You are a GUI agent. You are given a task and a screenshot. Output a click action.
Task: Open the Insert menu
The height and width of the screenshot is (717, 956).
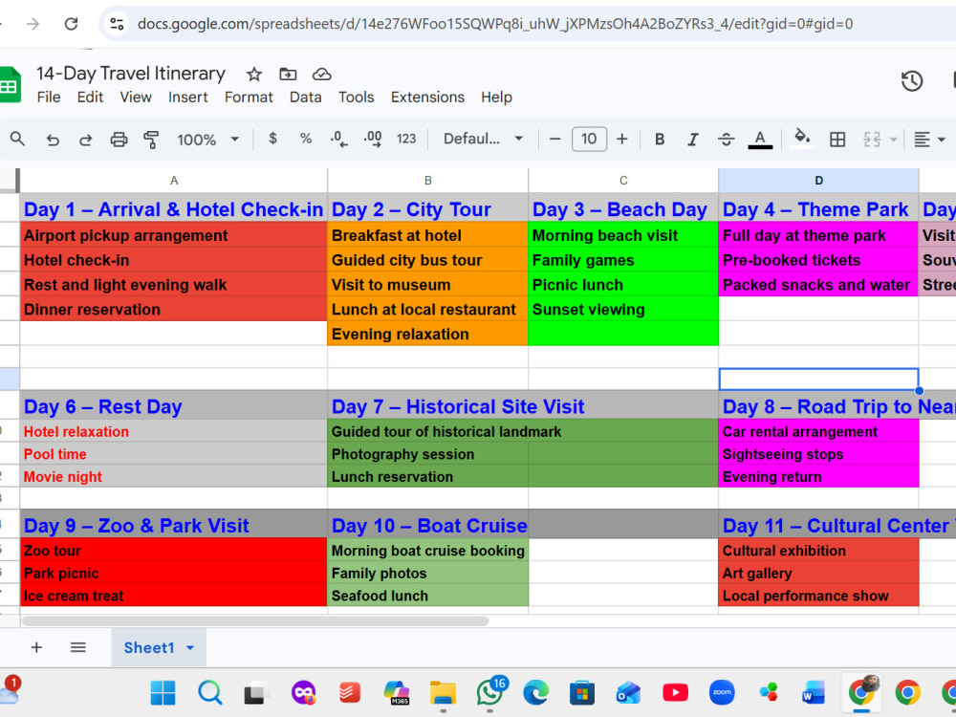point(187,98)
